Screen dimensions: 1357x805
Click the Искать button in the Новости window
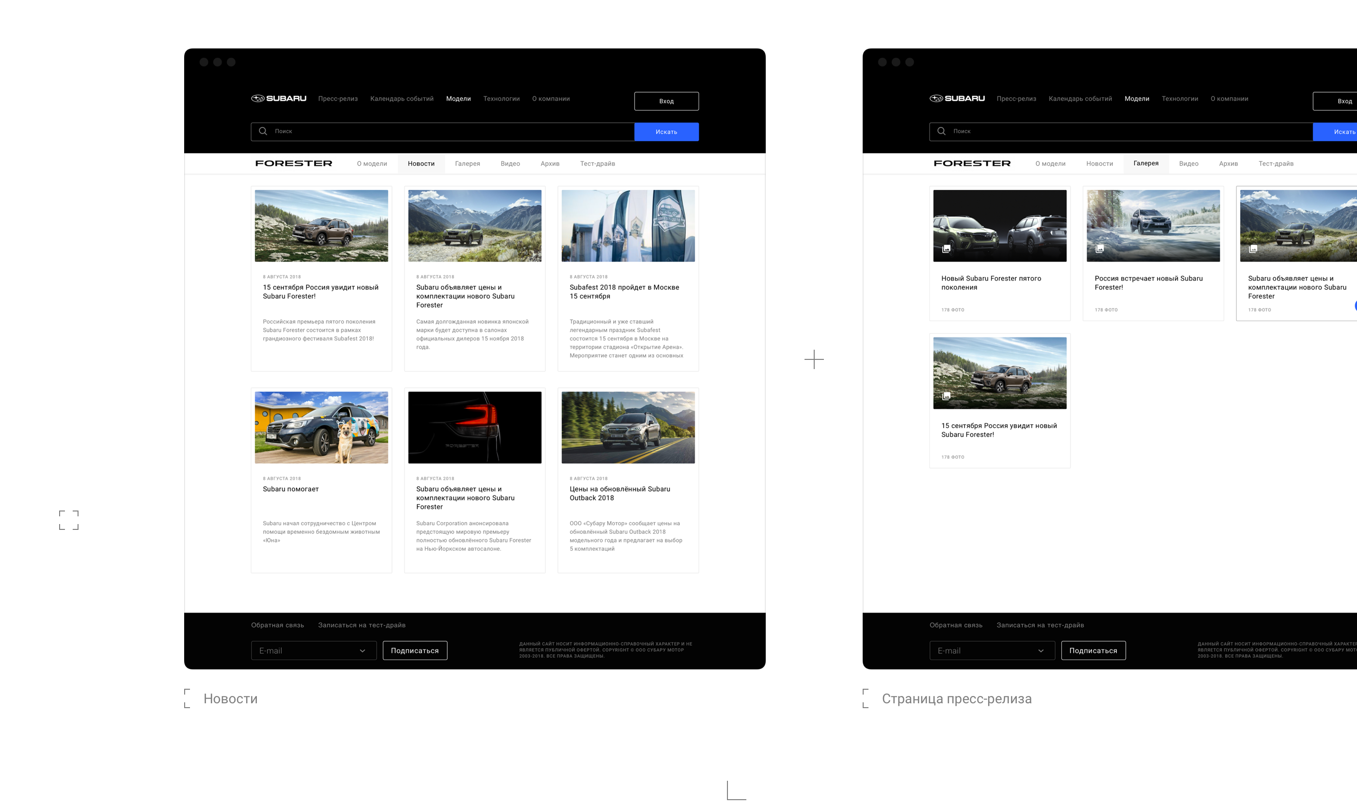(666, 132)
